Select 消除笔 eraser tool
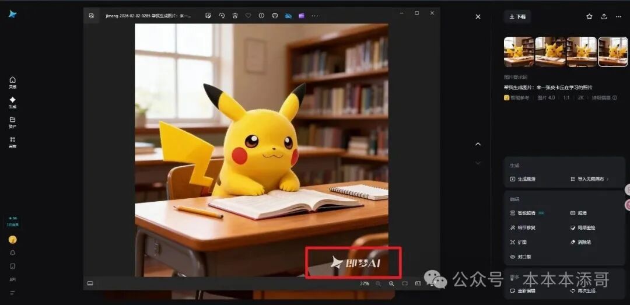This screenshot has width=630, height=305. (x=581, y=243)
